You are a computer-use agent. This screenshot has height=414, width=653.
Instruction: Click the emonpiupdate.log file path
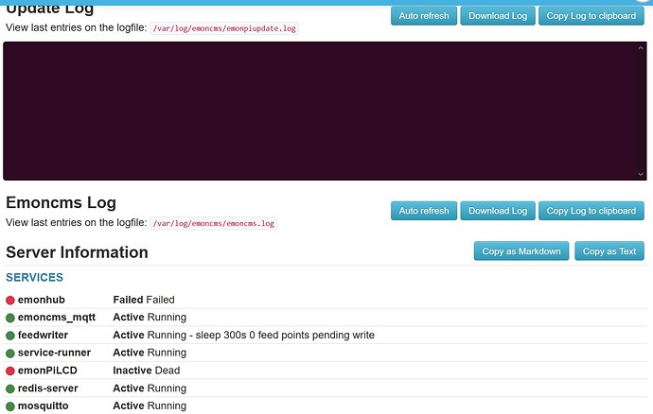tap(224, 28)
